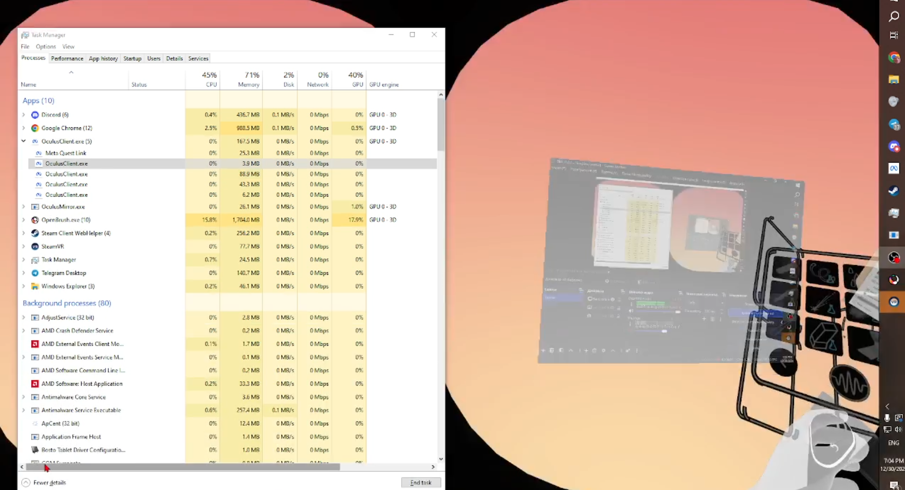Expand the Antimalware Service Executable row
905x490 pixels.
click(23, 410)
